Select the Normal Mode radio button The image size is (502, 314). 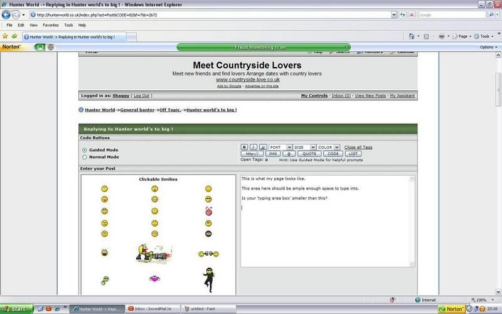coord(85,157)
